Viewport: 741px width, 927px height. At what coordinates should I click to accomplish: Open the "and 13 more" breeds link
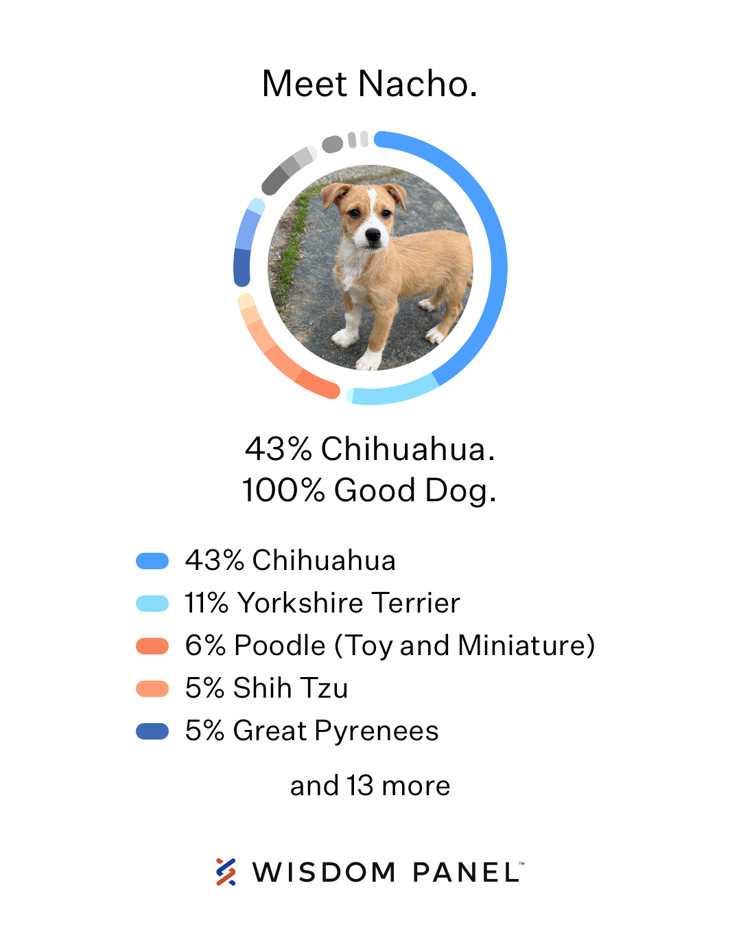click(x=370, y=786)
